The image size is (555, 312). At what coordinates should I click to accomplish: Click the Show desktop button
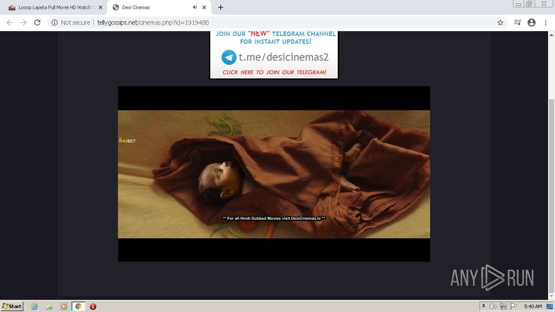pos(550,306)
